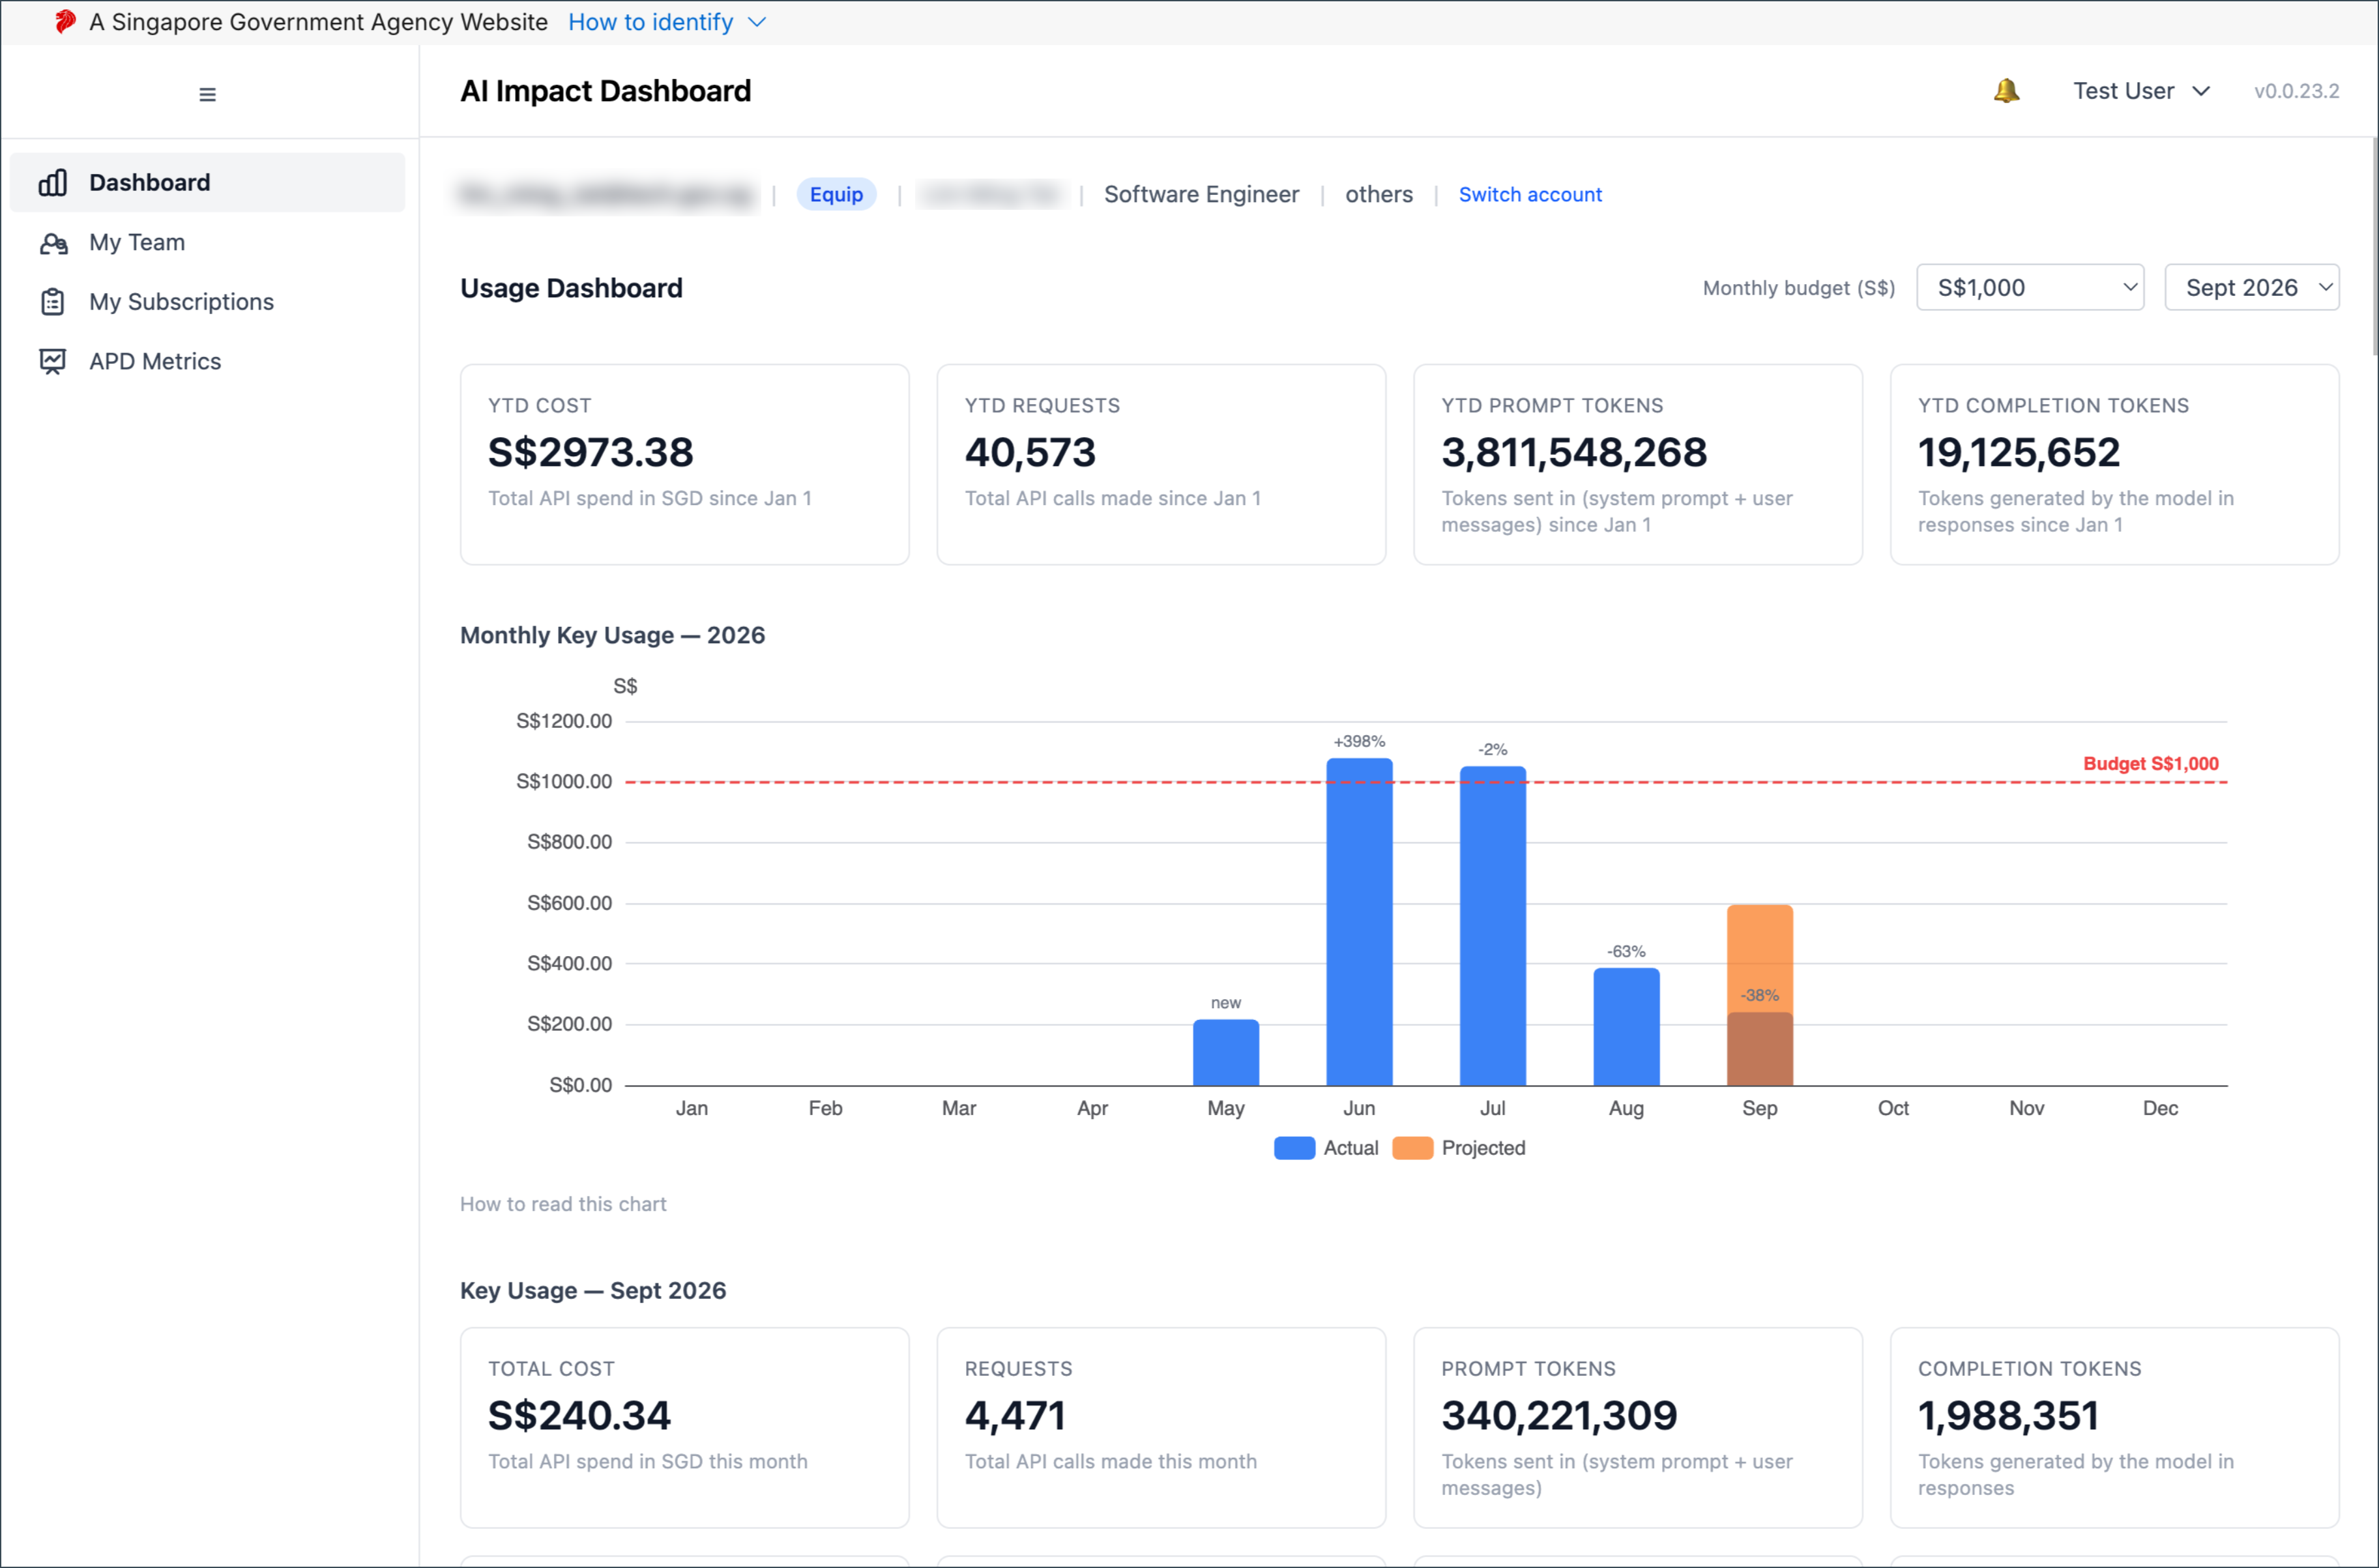Go to My Team page
Image resolution: width=2379 pixels, height=1568 pixels.
click(207, 242)
